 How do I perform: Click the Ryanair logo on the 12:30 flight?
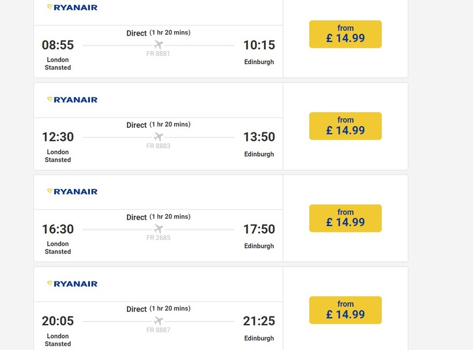pyautogui.click(x=73, y=100)
